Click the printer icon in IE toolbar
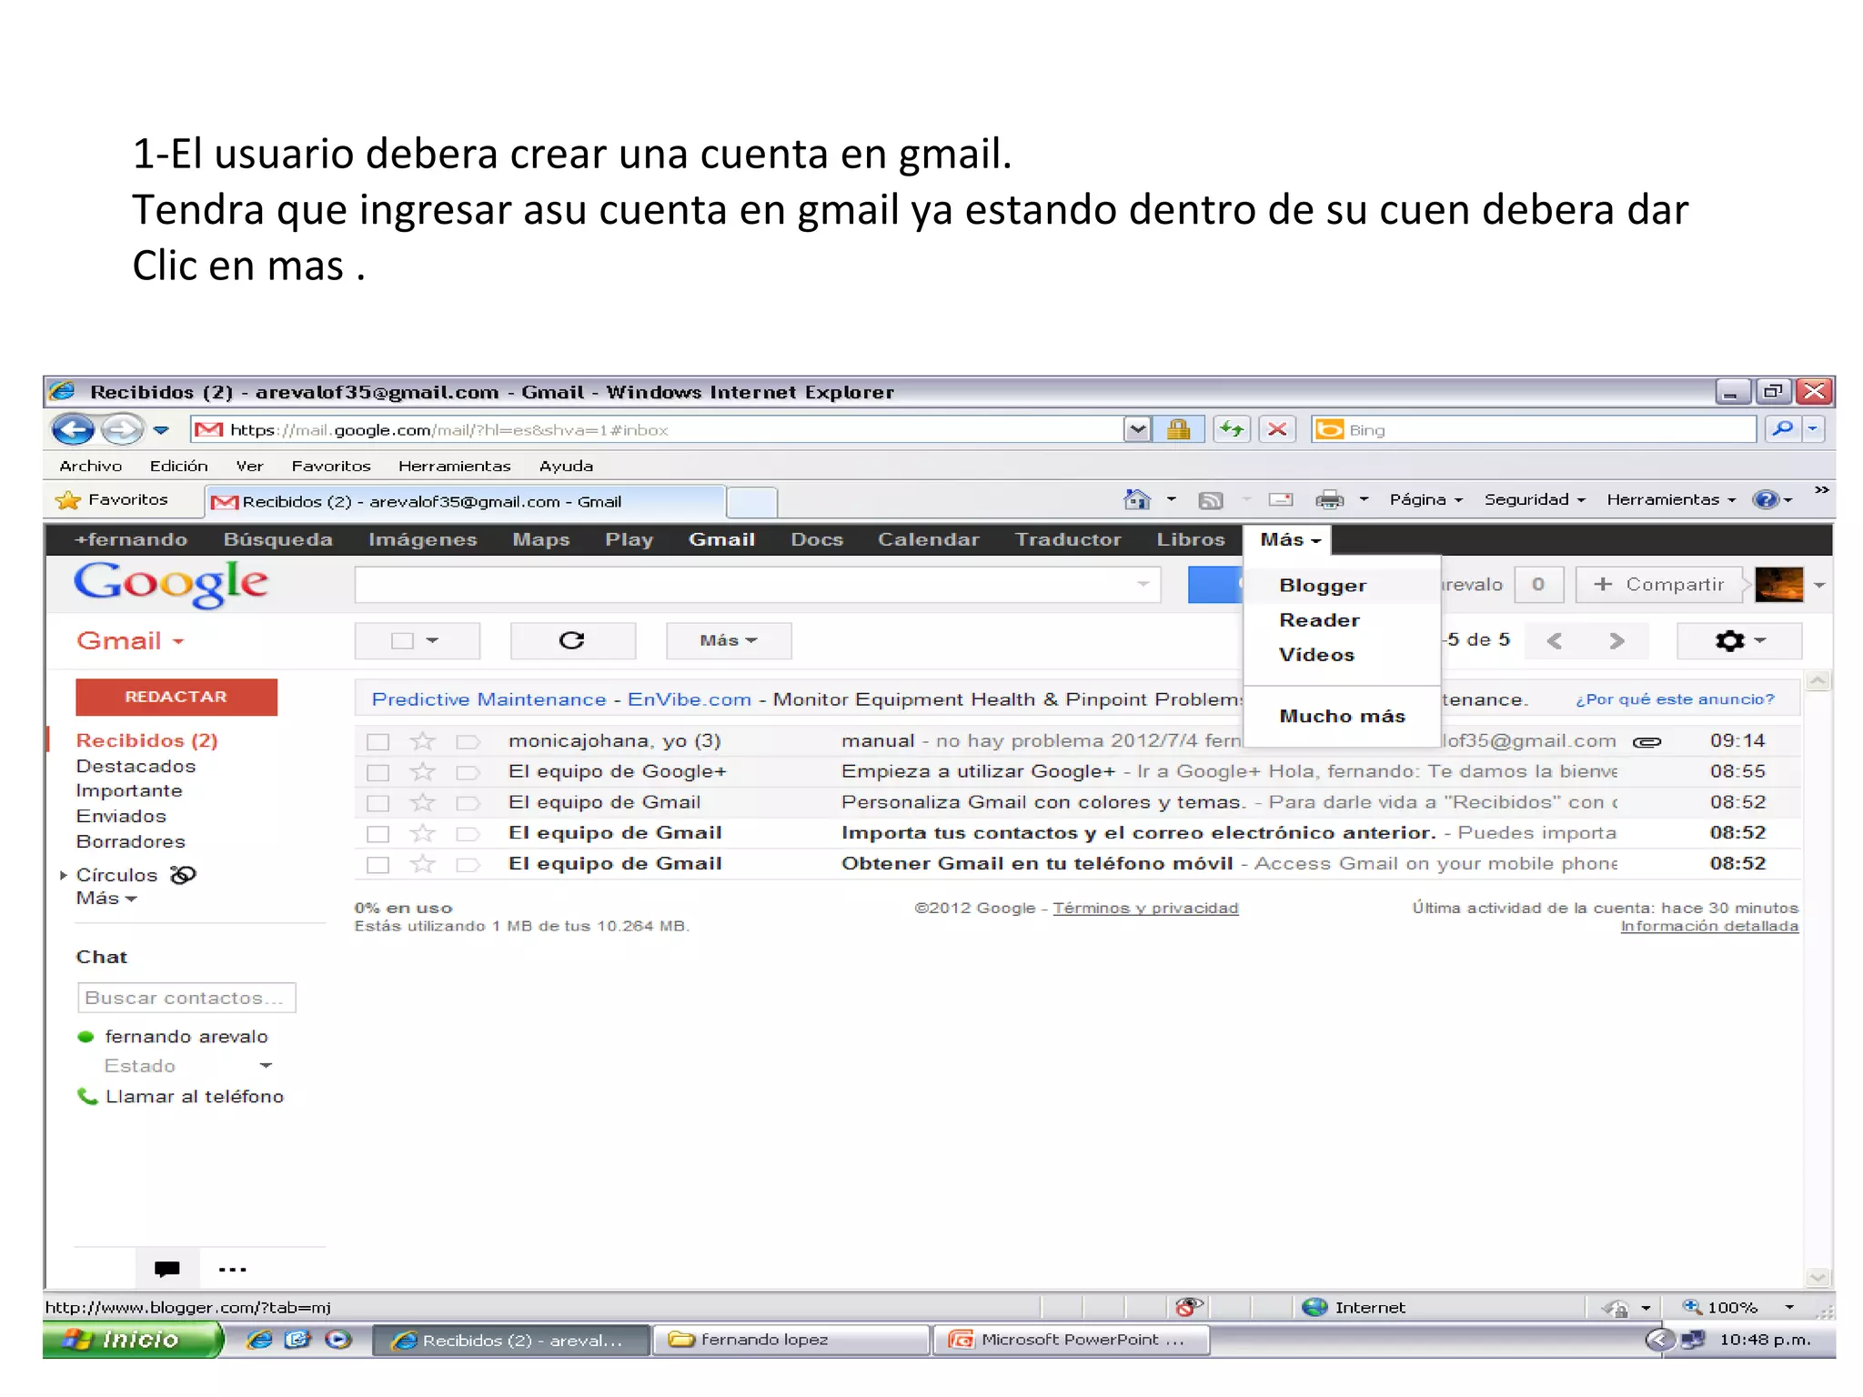The width and height of the screenshot is (1863, 1397). (1329, 499)
